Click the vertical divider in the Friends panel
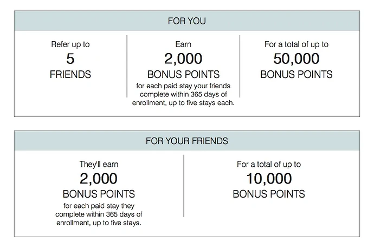Image resolution: width=374 pixels, height=248 pixels. point(184,187)
